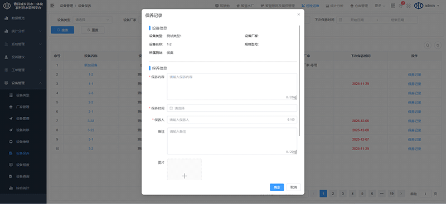Expand 投诉建议 sidebar menu
The width and height of the screenshot is (446, 204).
(23, 57)
